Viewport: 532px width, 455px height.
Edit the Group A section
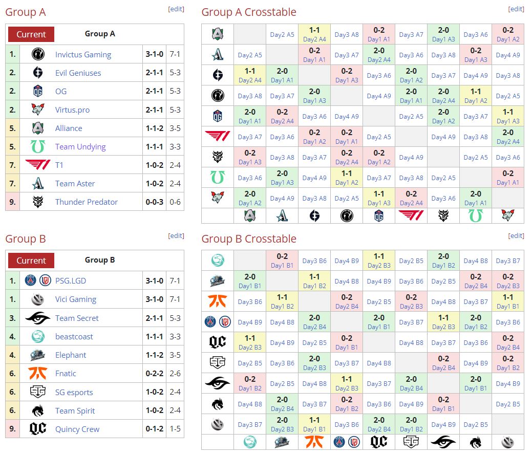pyautogui.click(x=176, y=9)
